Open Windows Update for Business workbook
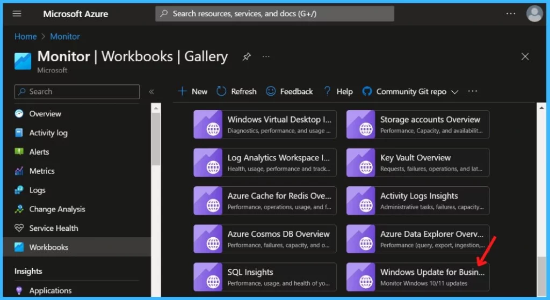Screen dimensions: 550x300 [x=418, y=277]
